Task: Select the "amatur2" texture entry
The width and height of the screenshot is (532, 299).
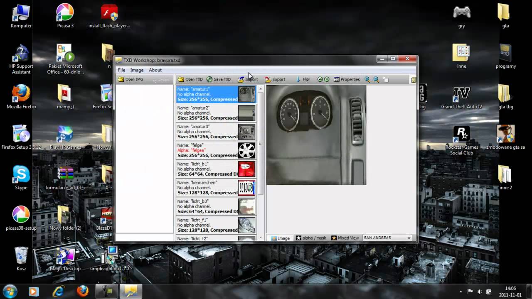Action: [x=216, y=113]
